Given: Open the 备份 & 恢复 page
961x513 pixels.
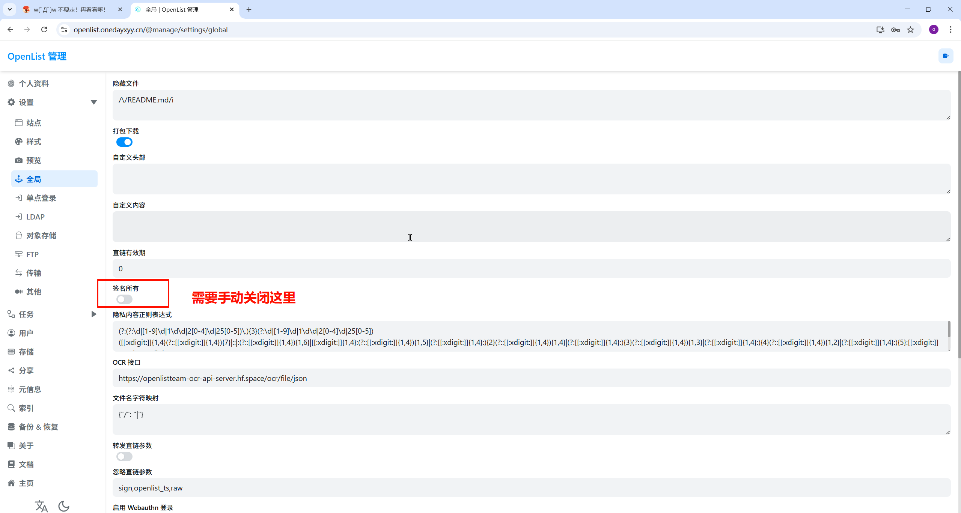Looking at the screenshot, I should pyautogui.click(x=38, y=427).
